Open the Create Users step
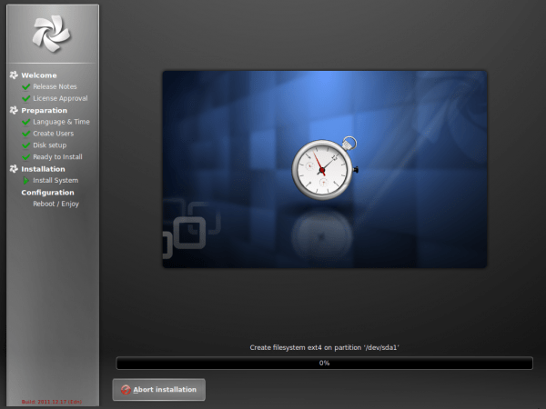Viewport: 546px width, 409px height. coord(54,134)
